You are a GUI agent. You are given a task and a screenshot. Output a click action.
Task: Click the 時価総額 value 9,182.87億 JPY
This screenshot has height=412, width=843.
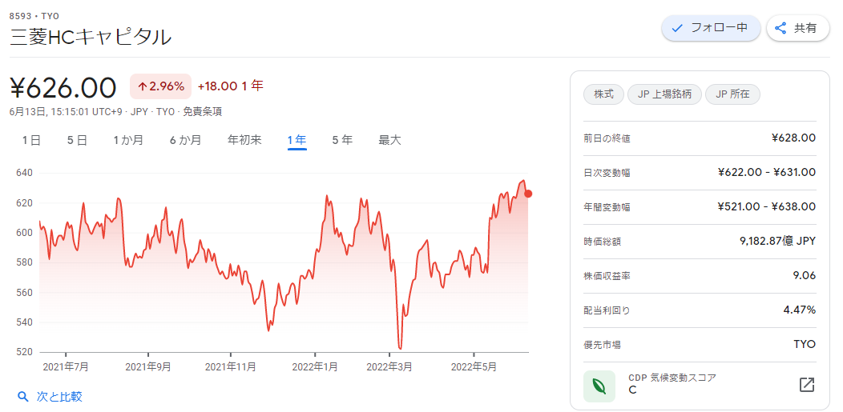[x=777, y=241]
